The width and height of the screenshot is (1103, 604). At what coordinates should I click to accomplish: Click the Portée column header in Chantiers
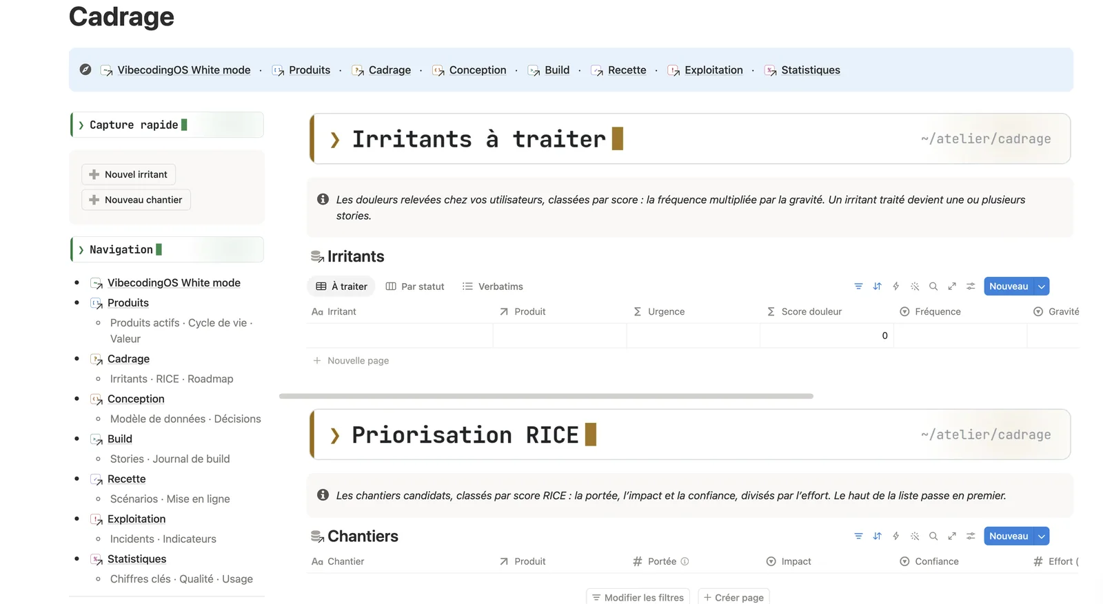click(x=693, y=562)
